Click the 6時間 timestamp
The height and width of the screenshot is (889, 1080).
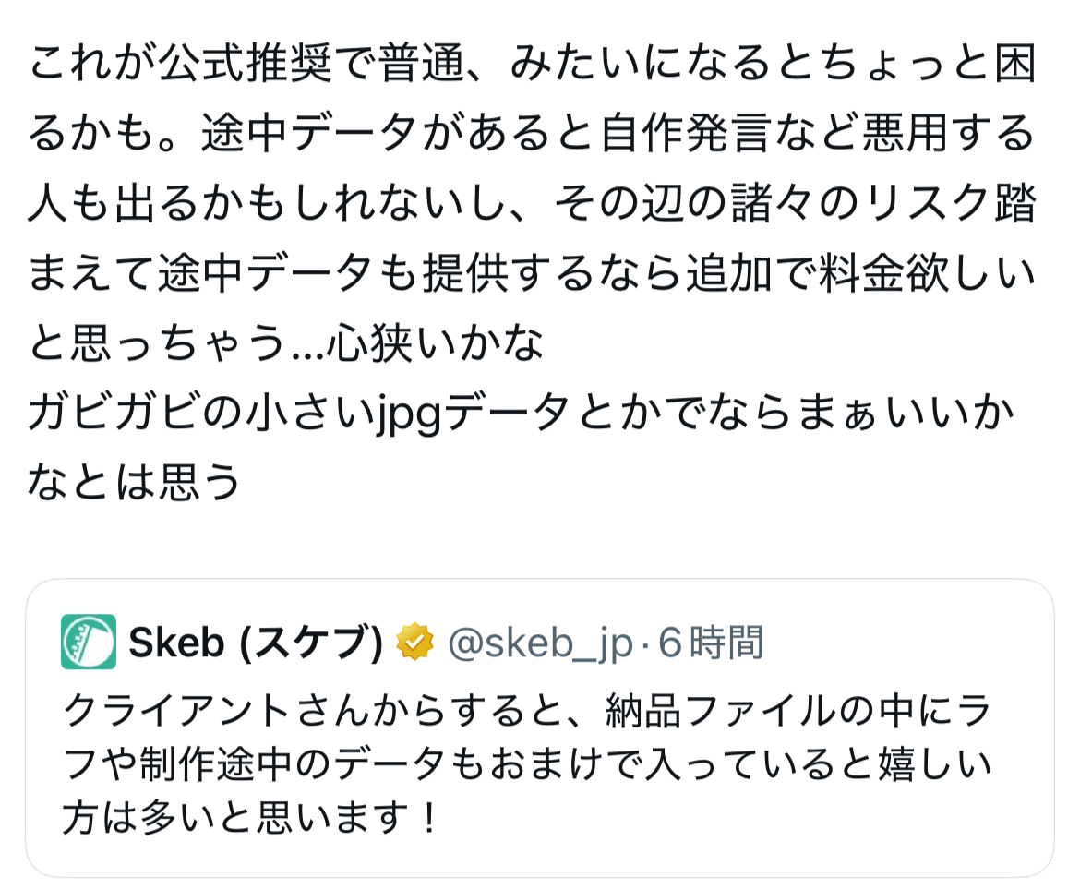tap(711, 643)
